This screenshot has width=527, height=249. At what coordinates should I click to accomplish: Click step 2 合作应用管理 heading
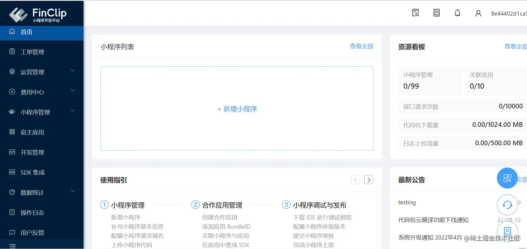[x=222, y=205]
